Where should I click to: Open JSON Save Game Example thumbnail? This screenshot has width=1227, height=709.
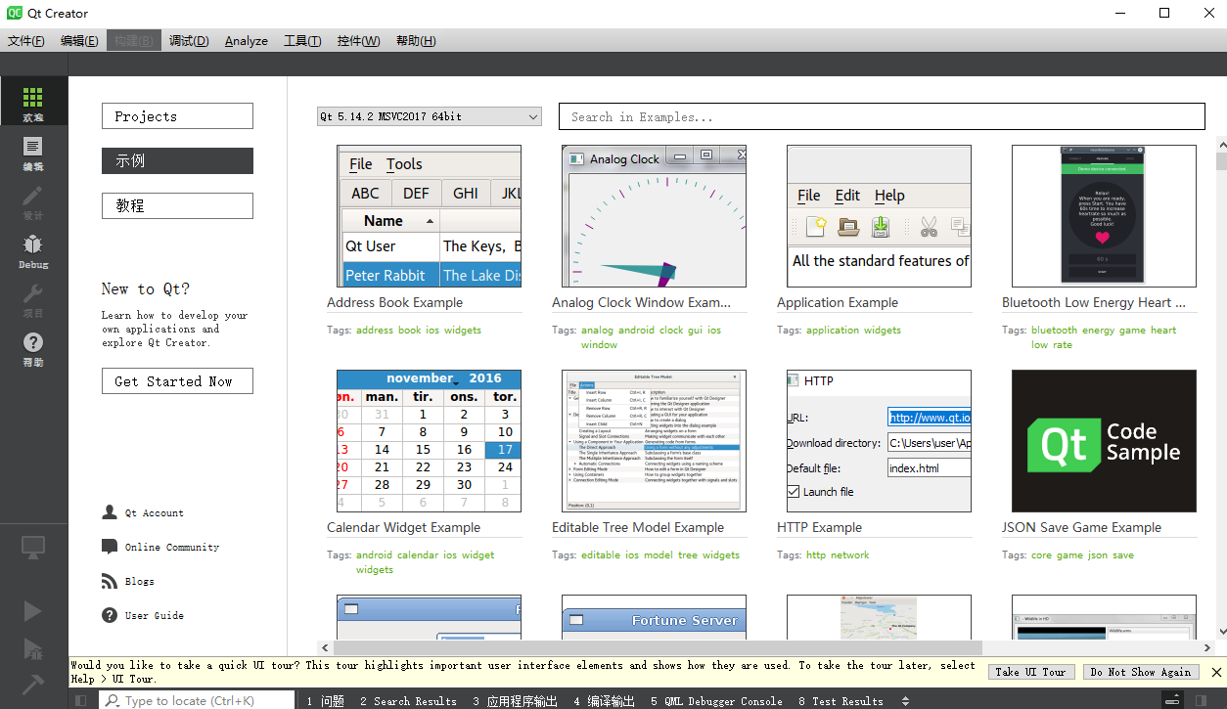click(1104, 441)
